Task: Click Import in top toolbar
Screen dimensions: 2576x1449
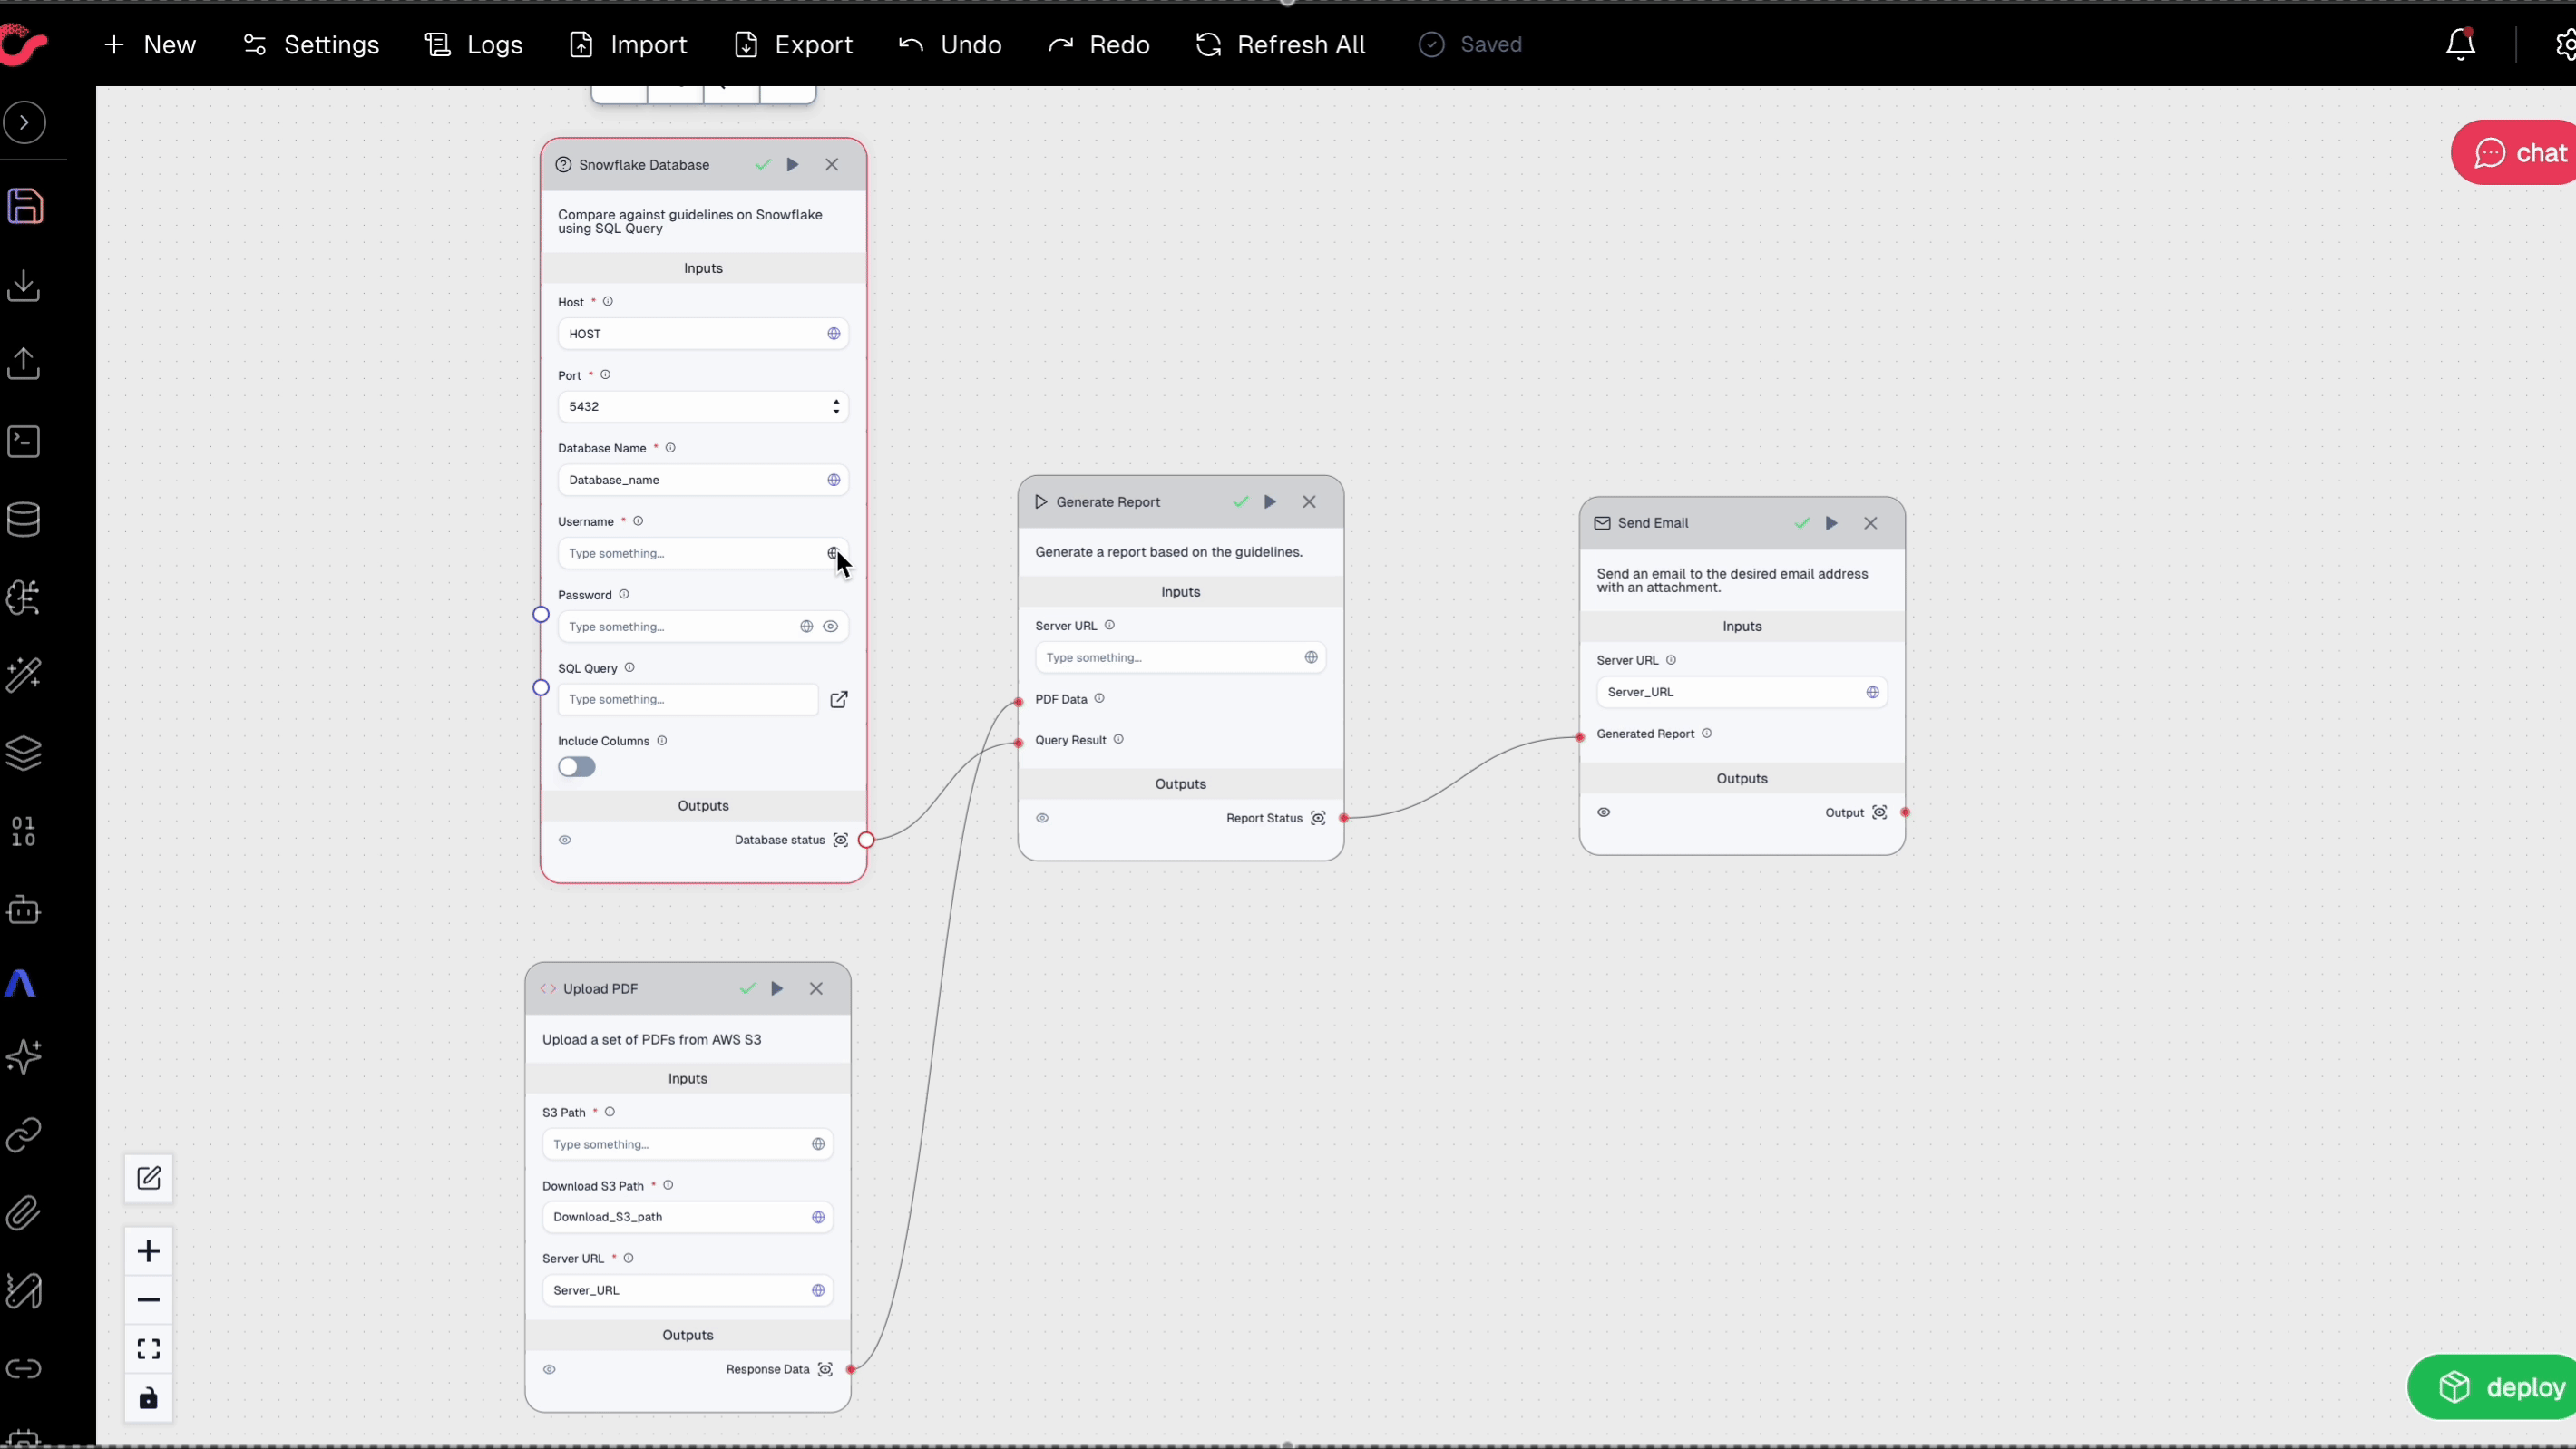Action: 628,45
